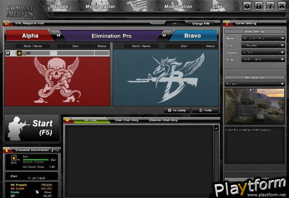Click the small icon right of Character Information
This screenshot has width=289, height=198.
(x=55, y=150)
